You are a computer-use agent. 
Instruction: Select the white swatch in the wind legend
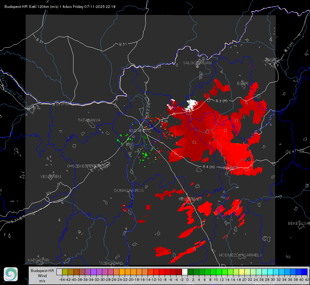tap(185, 272)
